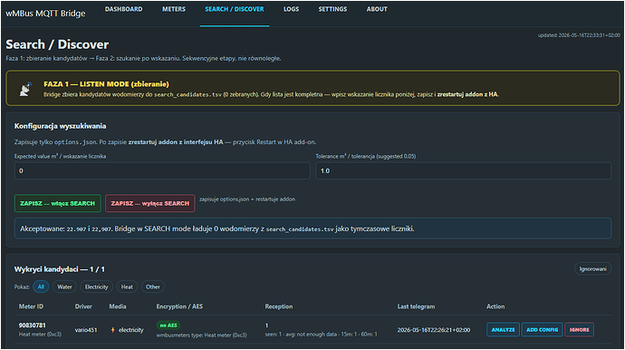Click ZAPISZ — włącz SEARCH button
625x350 pixels.
(x=58, y=203)
